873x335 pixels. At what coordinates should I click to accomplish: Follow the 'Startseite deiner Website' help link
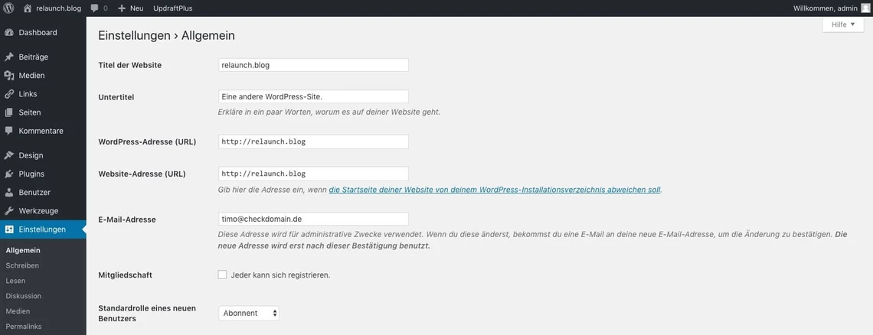tap(494, 189)
